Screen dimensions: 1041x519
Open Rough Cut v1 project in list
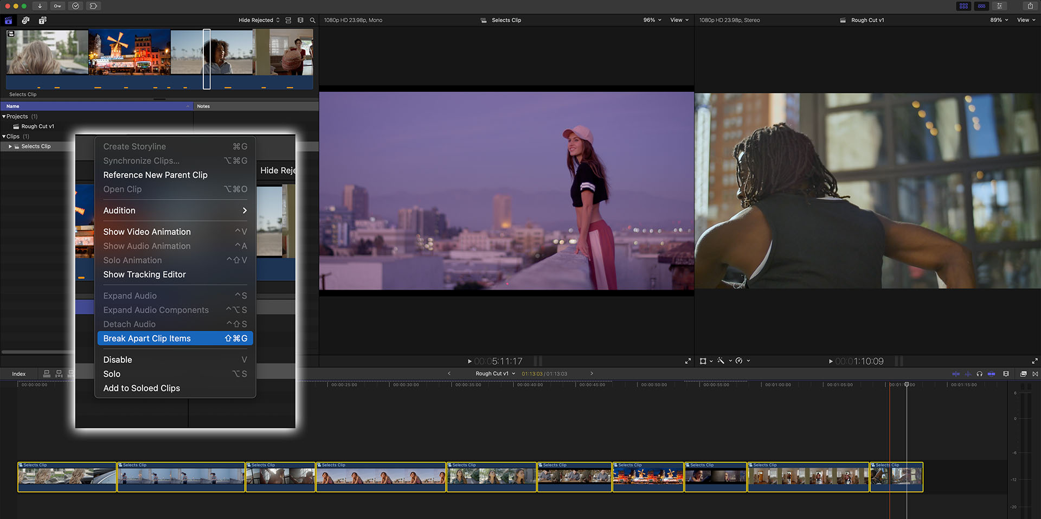(37, 126)
